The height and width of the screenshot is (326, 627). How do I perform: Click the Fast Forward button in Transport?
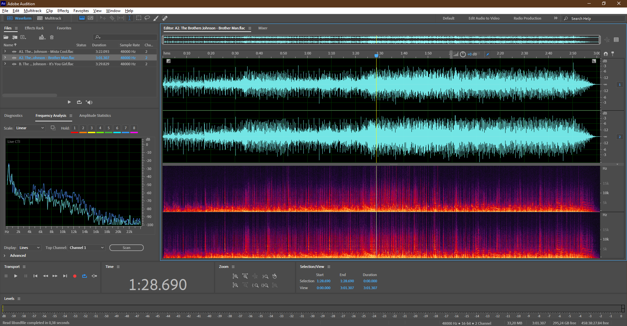(x=55, y=276)
